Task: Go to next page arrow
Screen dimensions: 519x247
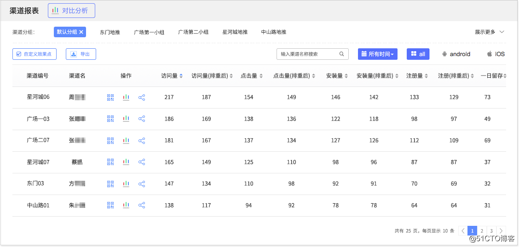Action: coord(502,231)
